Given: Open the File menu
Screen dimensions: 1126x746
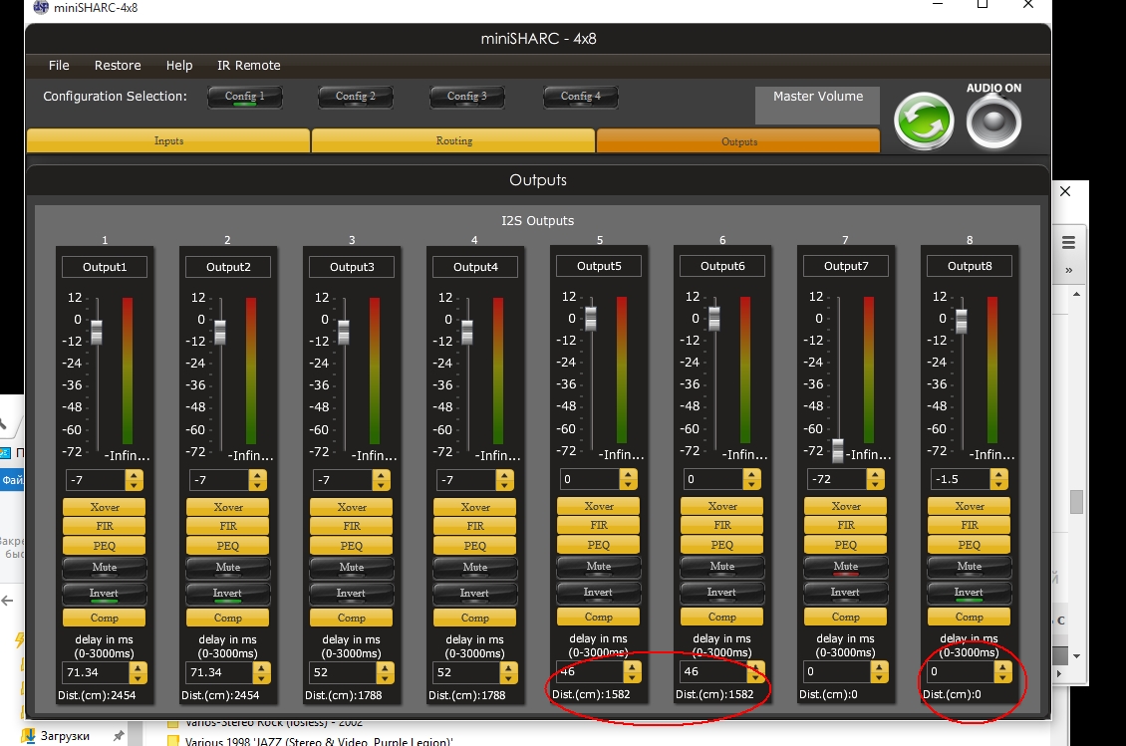Looking at the screenshot, I should [x=59, y=66].
